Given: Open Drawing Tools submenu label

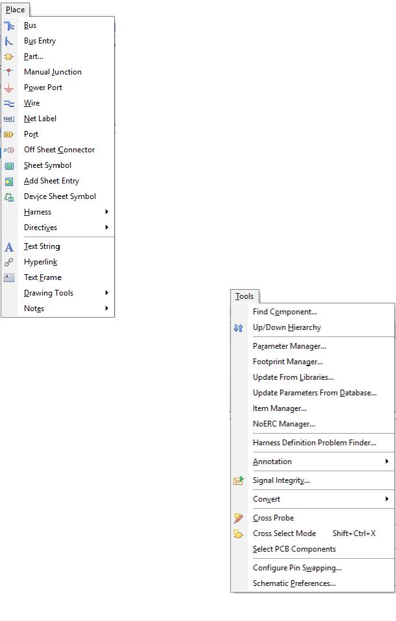Looking at the screenshot, I should pos(49,293).
